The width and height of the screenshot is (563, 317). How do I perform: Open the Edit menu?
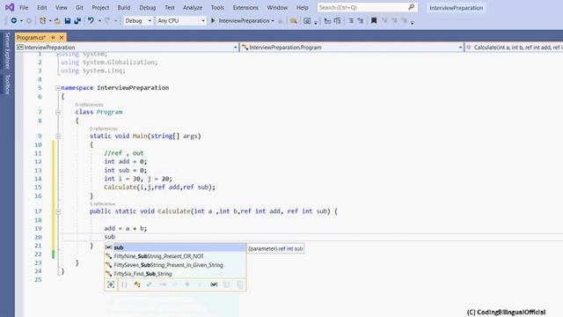[42, 7]
